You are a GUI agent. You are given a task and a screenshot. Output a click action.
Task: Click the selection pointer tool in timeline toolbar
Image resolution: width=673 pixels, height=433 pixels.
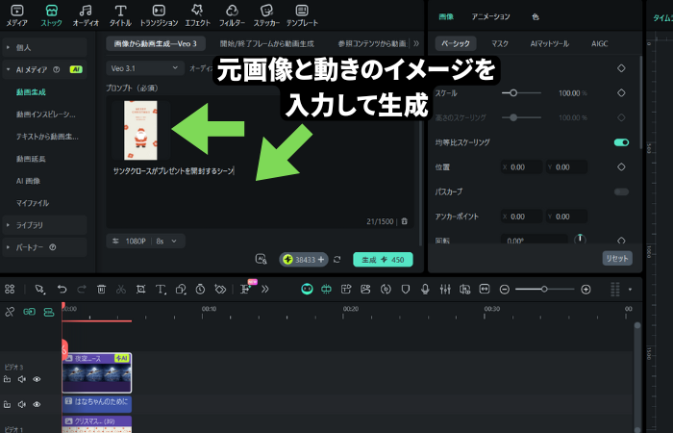point(40,289)
